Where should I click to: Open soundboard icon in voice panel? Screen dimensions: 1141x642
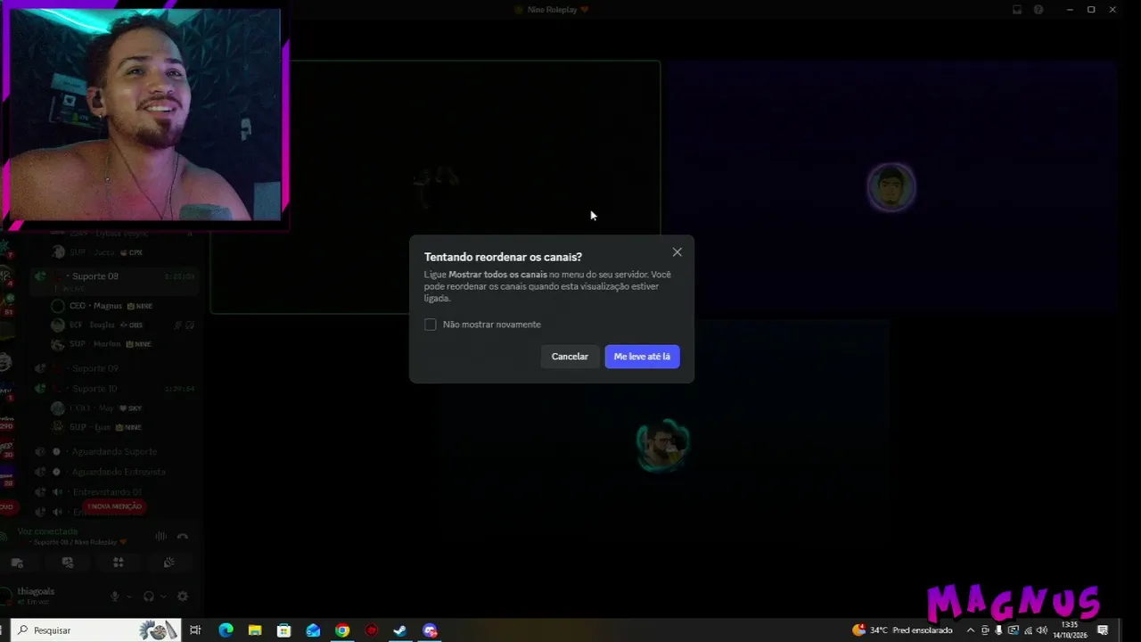coord(169,563)
